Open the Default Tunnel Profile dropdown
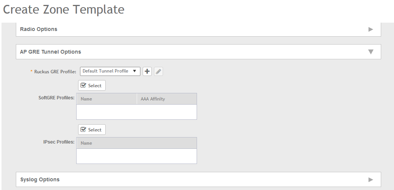The width and height of the screenshot is (394, 190). click(x=110, y=71)
